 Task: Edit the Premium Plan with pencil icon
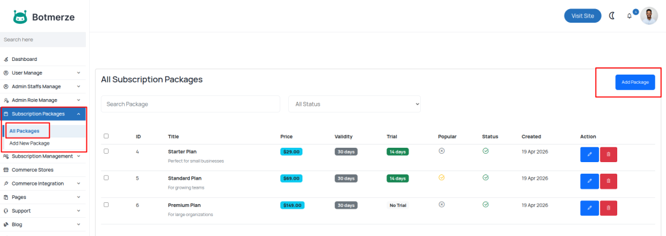coord(589,208)
